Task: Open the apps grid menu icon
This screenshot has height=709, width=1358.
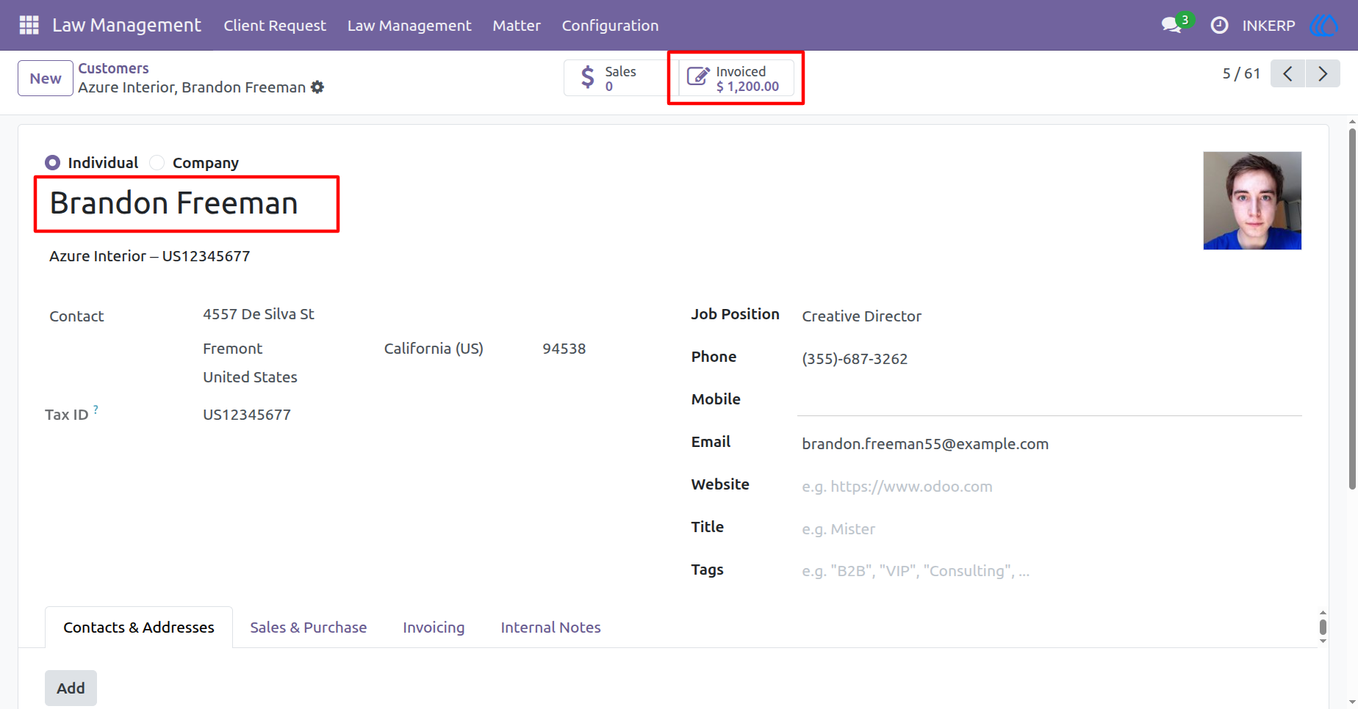Action: [29, 25]
